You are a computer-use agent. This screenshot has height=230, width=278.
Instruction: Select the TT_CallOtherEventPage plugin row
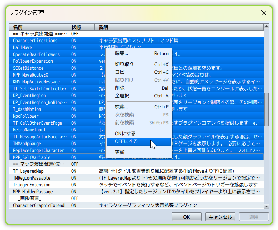tap(136, 123)
